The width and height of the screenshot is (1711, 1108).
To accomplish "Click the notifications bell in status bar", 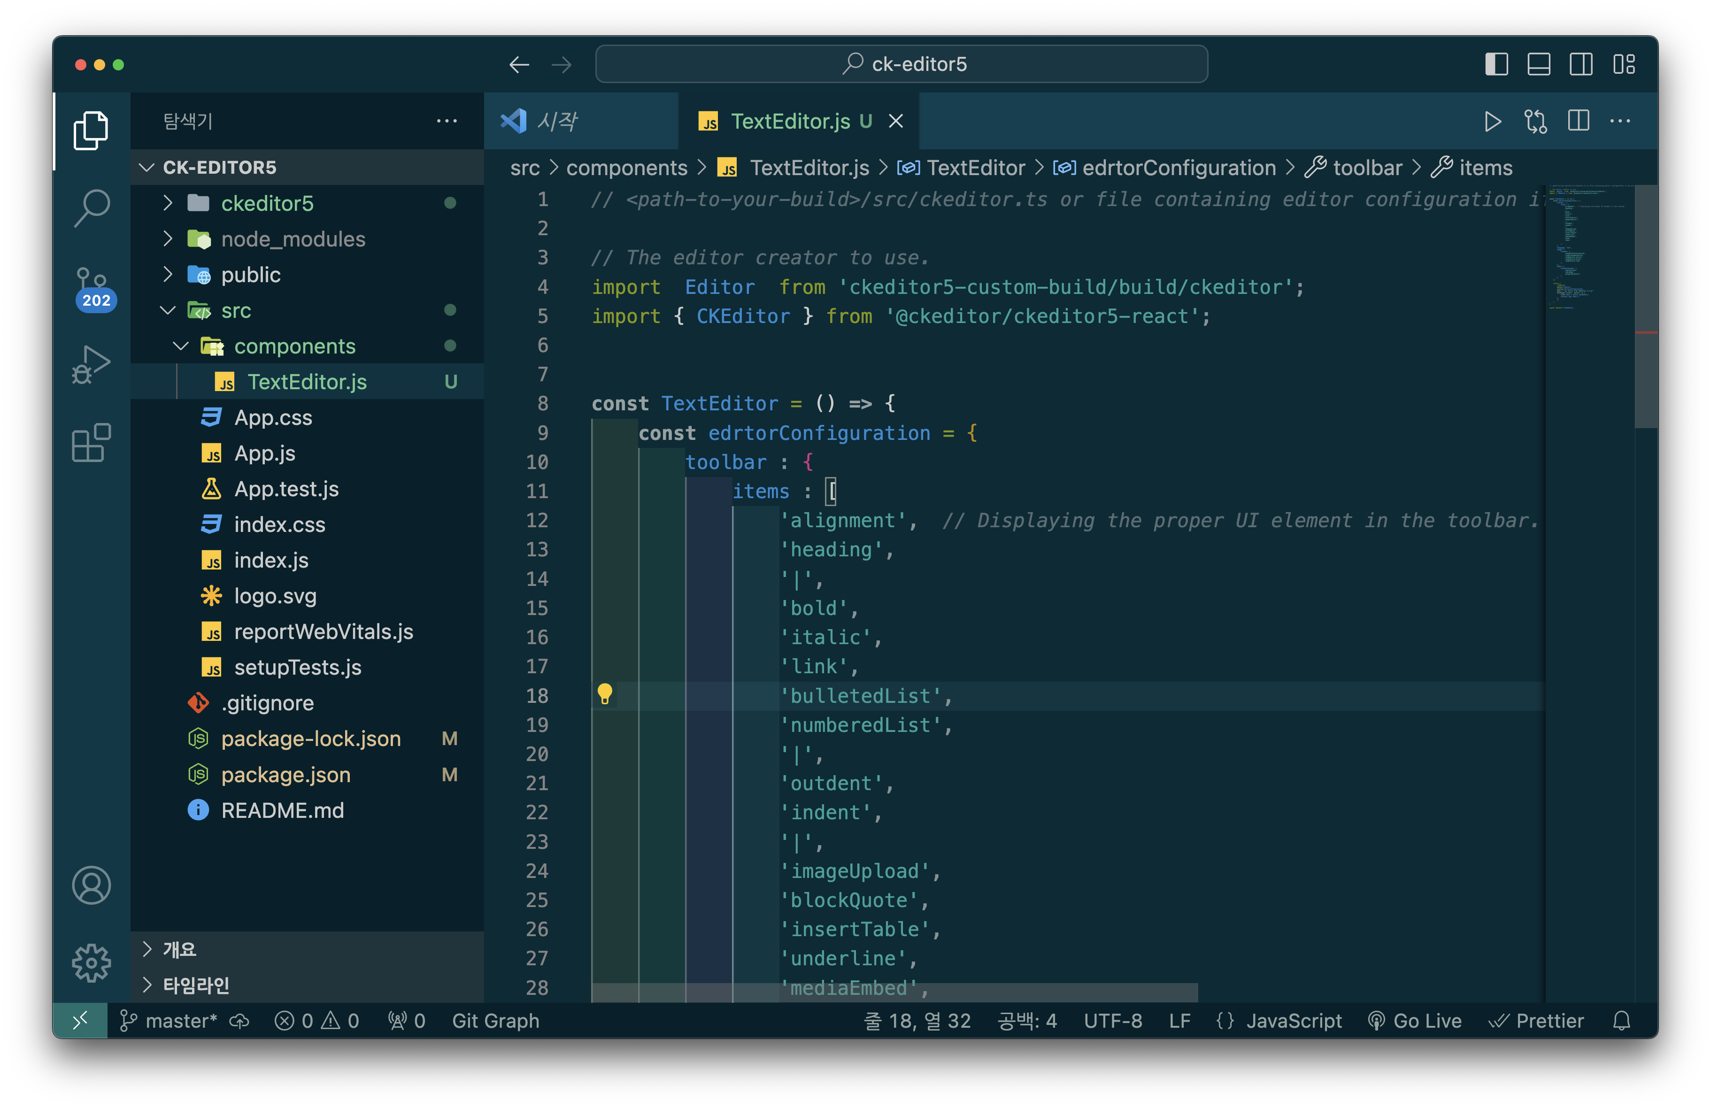I will point(1621,1020).
